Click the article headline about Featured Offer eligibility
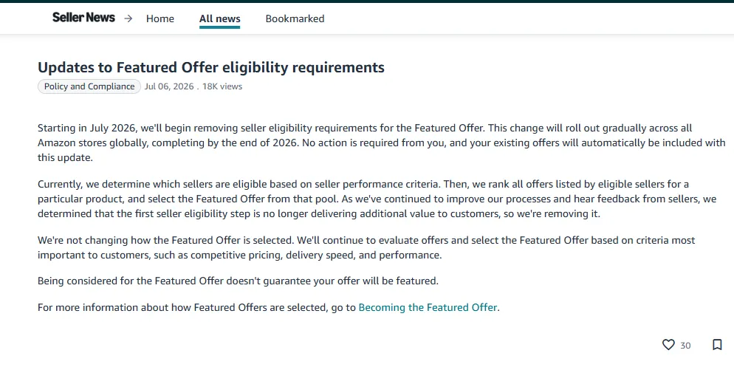The image size is (734, 370). 211,67
